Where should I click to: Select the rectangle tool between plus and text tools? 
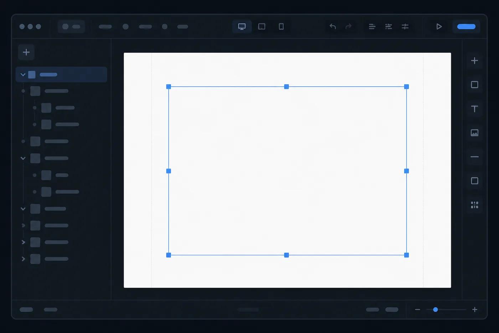click(x=474, y=85)
